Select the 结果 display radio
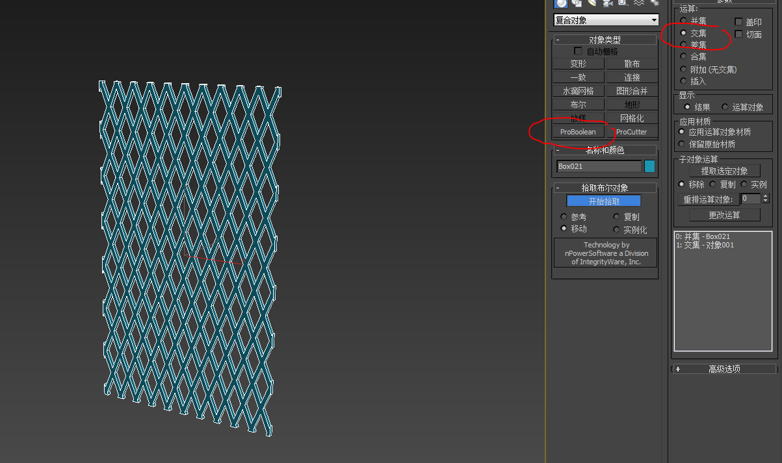This screenshot has height=463, width=782. pyautogui.click(x=687, y=106)
